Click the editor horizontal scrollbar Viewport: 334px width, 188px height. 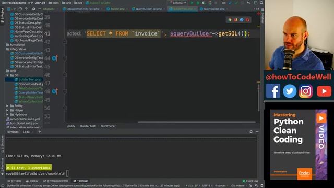196,122
